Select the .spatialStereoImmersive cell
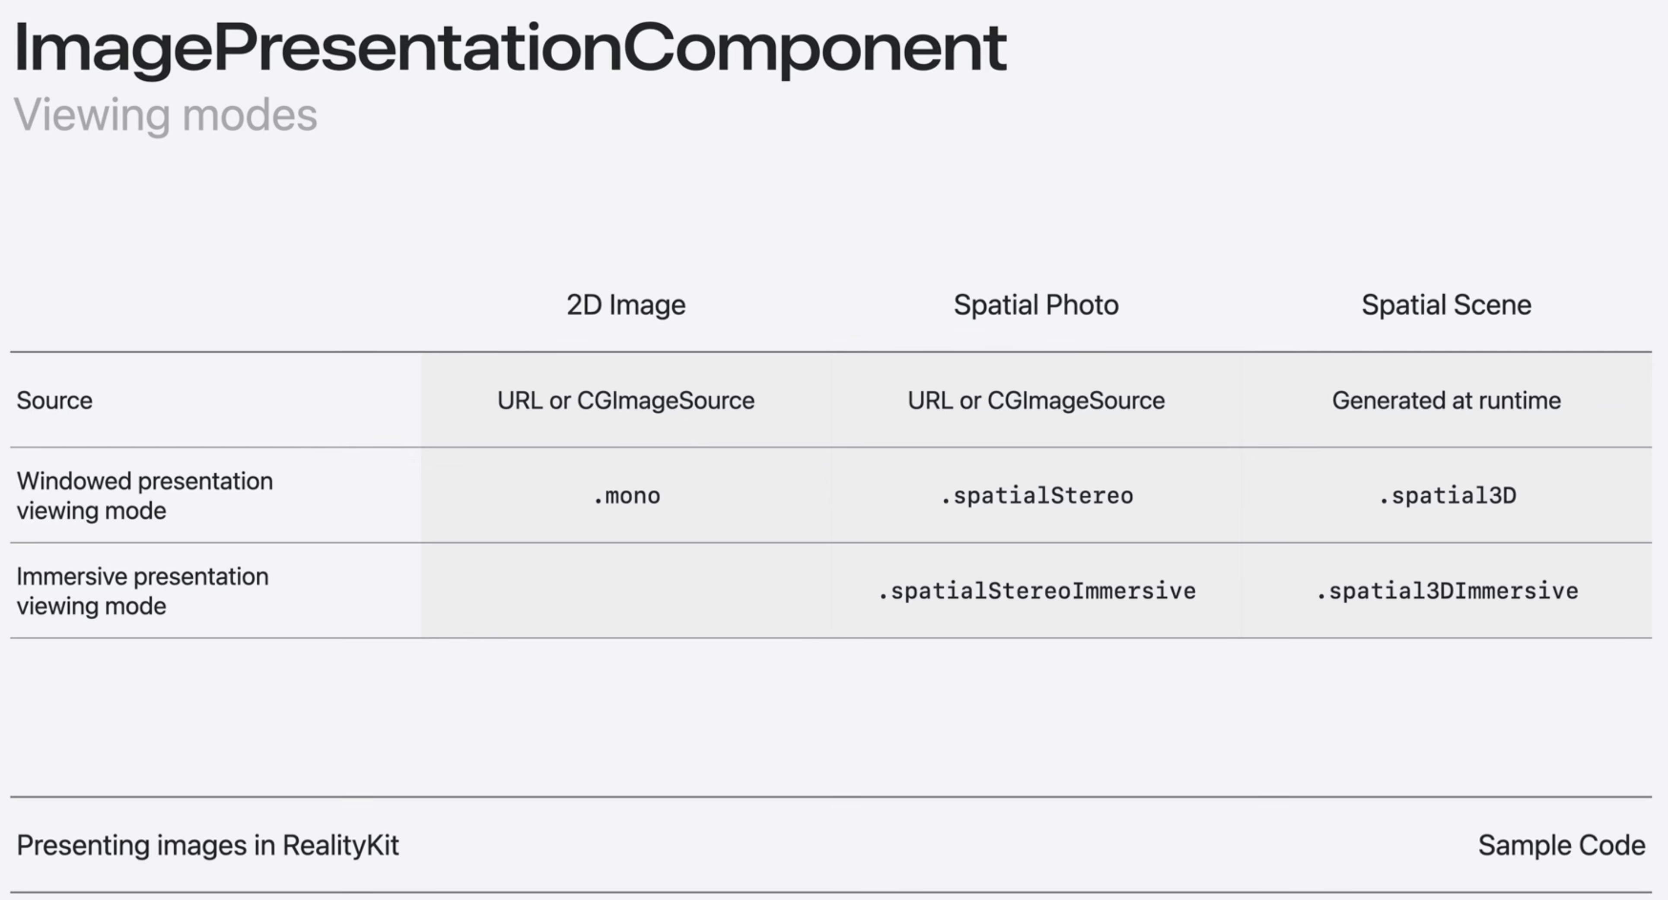Image resolution: width=1668 pixels, height=900 pixels. [1036, 591]
